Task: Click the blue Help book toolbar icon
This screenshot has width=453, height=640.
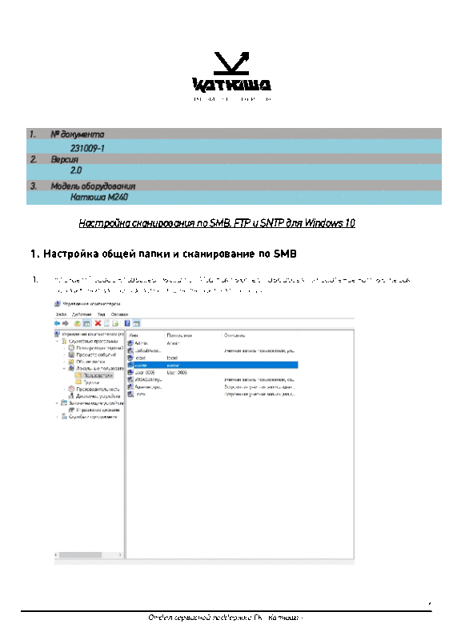Action: pyautogui.click(x=127, y=323)
